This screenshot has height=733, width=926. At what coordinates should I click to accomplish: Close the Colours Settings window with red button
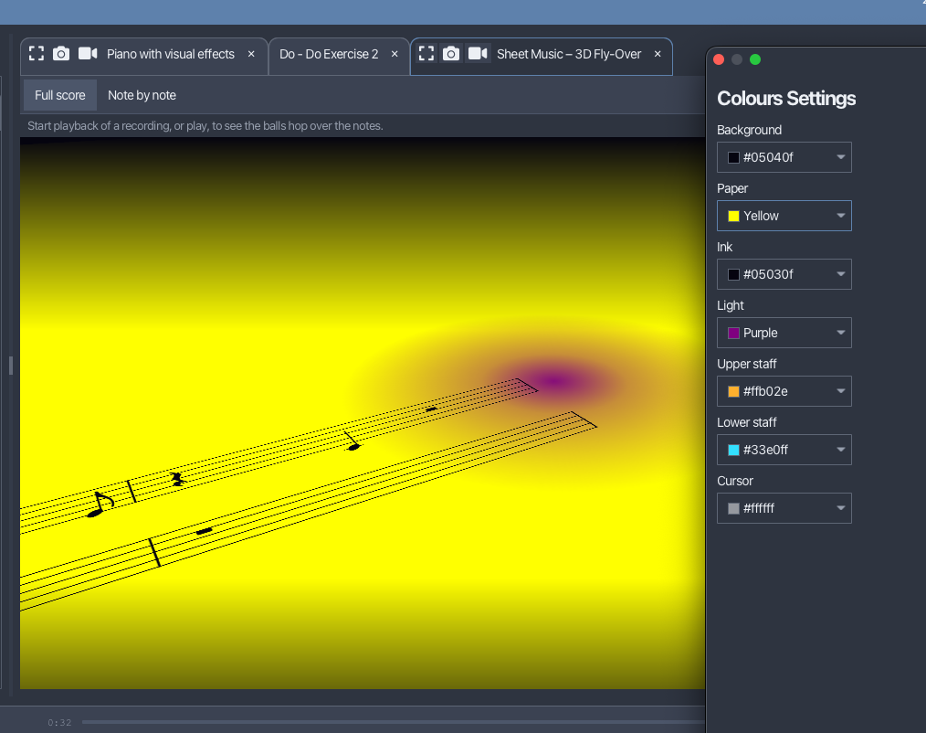719,59
